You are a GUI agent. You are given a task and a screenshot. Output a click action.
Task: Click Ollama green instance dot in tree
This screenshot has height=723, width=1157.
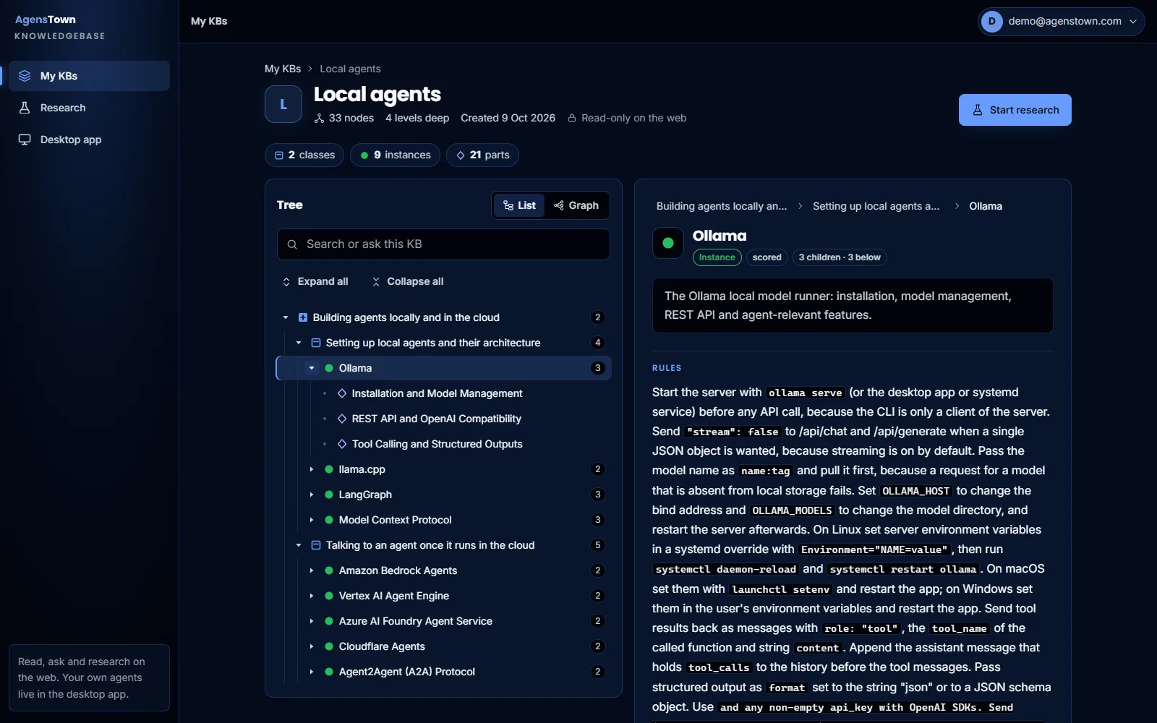coord(329,368)
